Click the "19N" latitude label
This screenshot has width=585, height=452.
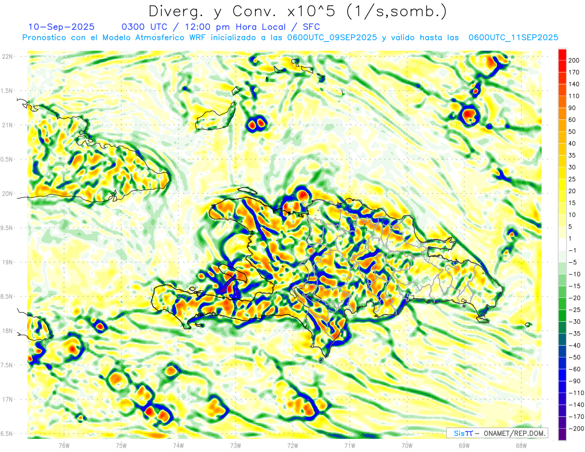(x=7, y=262)
